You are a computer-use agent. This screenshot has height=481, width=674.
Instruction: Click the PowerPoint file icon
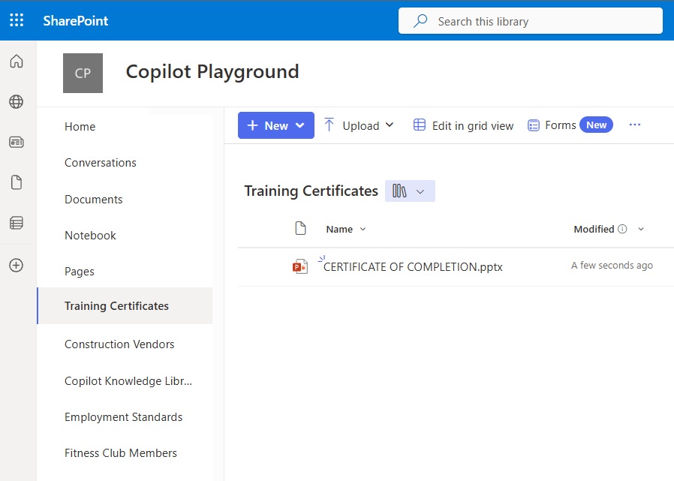coord(300,266)
